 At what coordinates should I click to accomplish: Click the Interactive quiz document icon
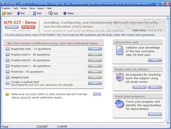[x=120, y=50]
